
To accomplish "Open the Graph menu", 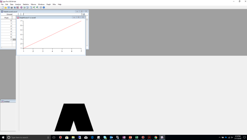I will pyautogui.click(x=49, y=4).
